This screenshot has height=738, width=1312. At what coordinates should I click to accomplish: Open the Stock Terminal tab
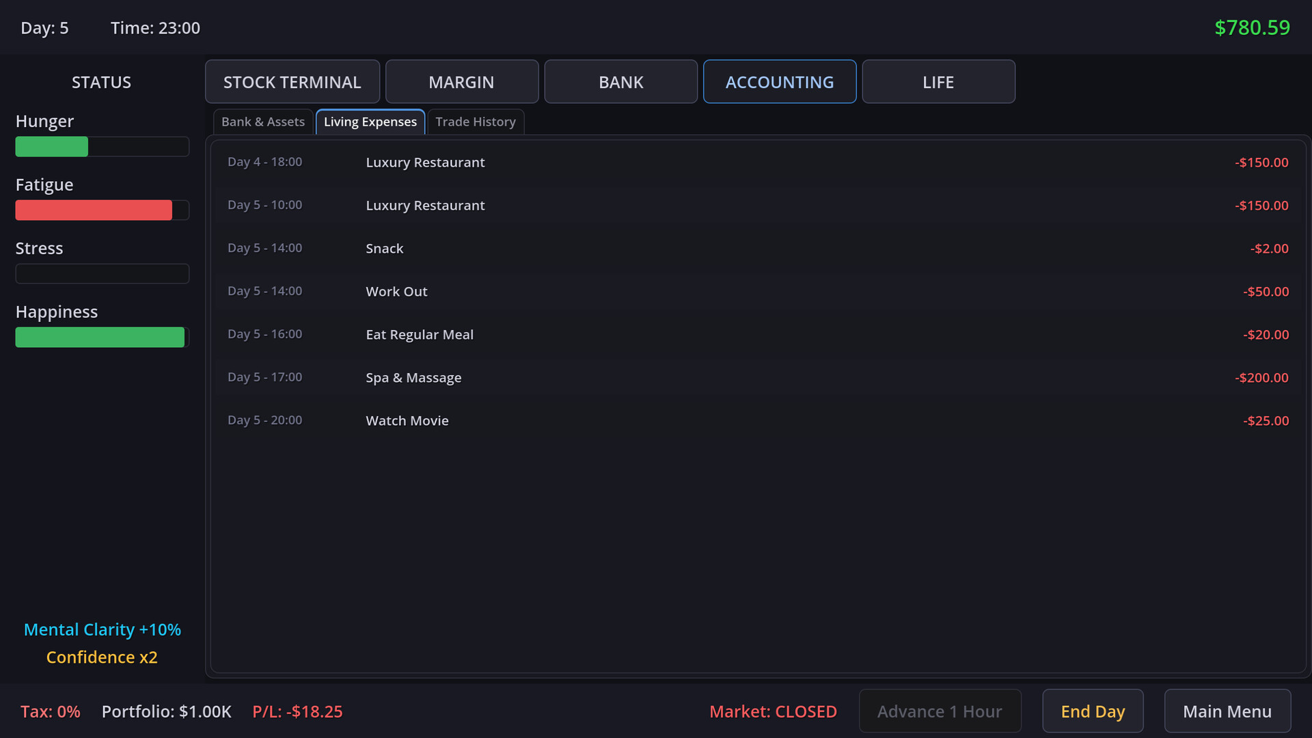pyautogui.click(x=292, y=82)
